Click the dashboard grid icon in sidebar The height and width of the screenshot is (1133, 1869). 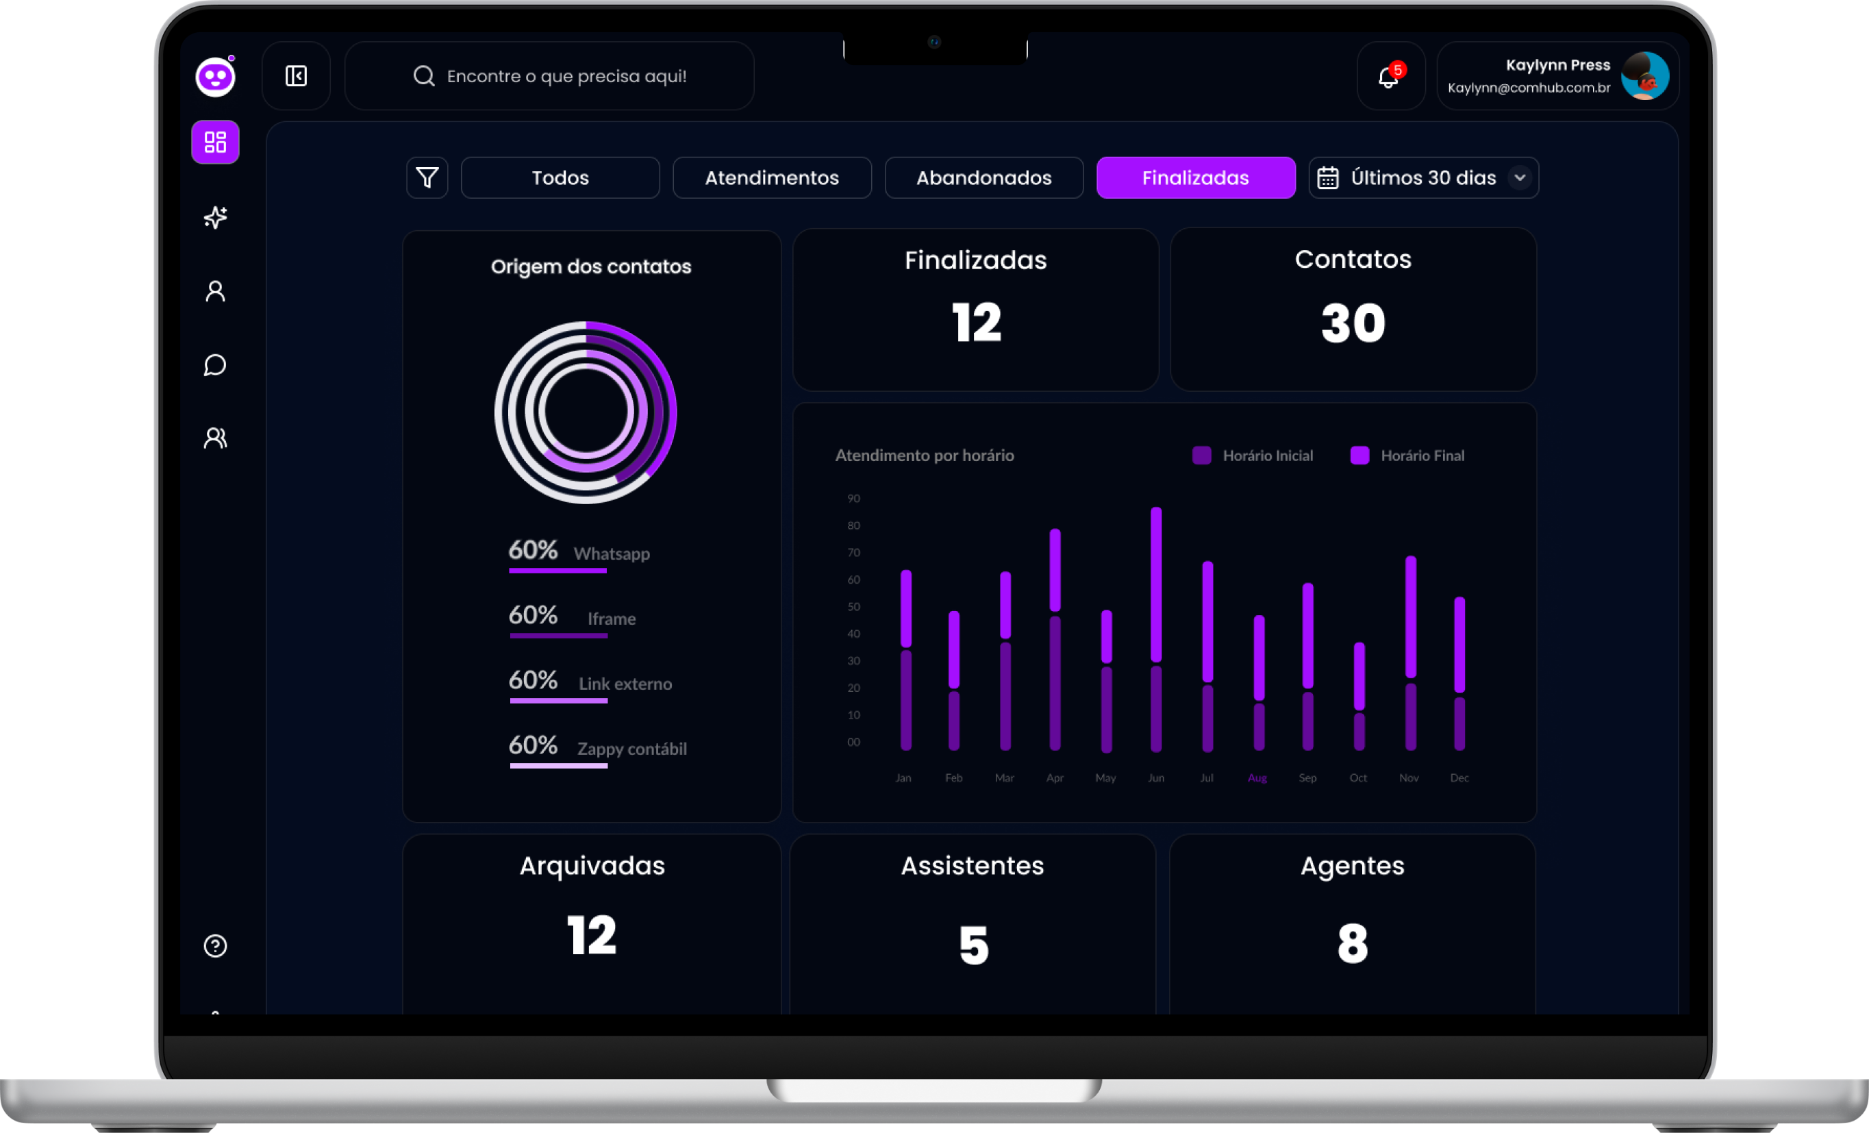pos(216,142)
